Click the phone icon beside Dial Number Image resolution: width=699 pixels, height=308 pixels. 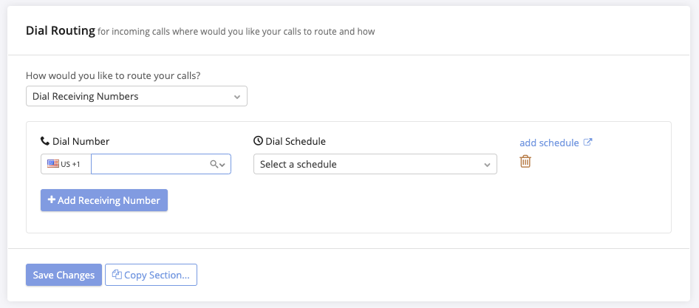[44, 141]
